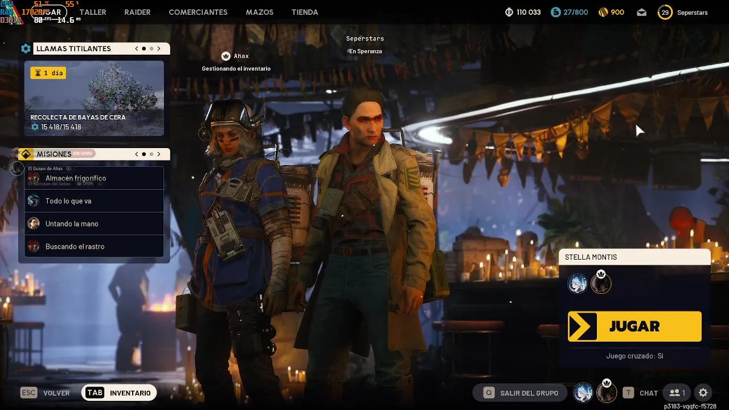Click trader portrait beside Untando la mano

click(x=34, y=224)
